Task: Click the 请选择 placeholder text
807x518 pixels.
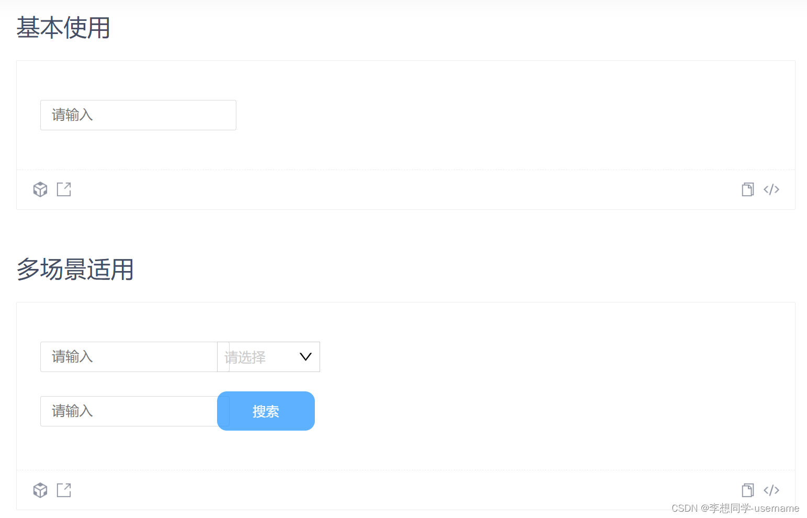Action: coord(245,357)
